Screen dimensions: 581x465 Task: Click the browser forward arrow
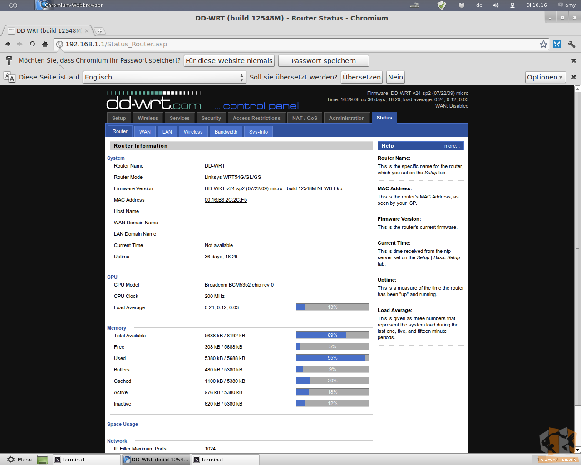click(x=20, y=44)
